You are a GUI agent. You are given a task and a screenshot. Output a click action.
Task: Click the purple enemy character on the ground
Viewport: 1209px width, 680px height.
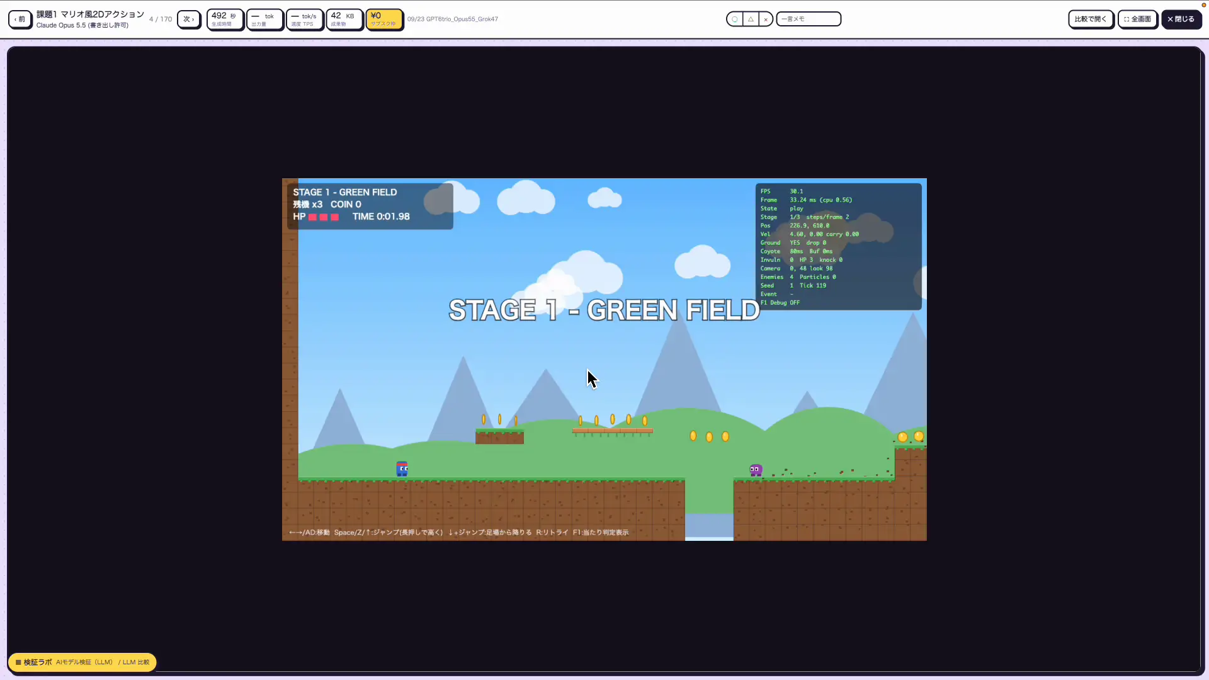(x=756, y=470)
